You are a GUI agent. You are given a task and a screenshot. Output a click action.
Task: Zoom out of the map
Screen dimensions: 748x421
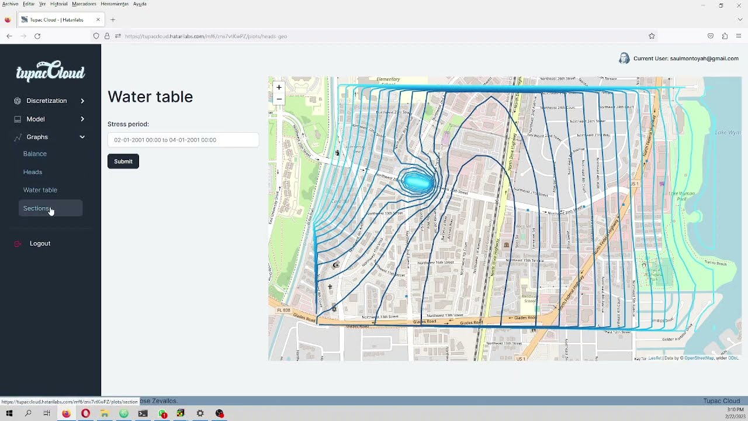coord(279,98)
